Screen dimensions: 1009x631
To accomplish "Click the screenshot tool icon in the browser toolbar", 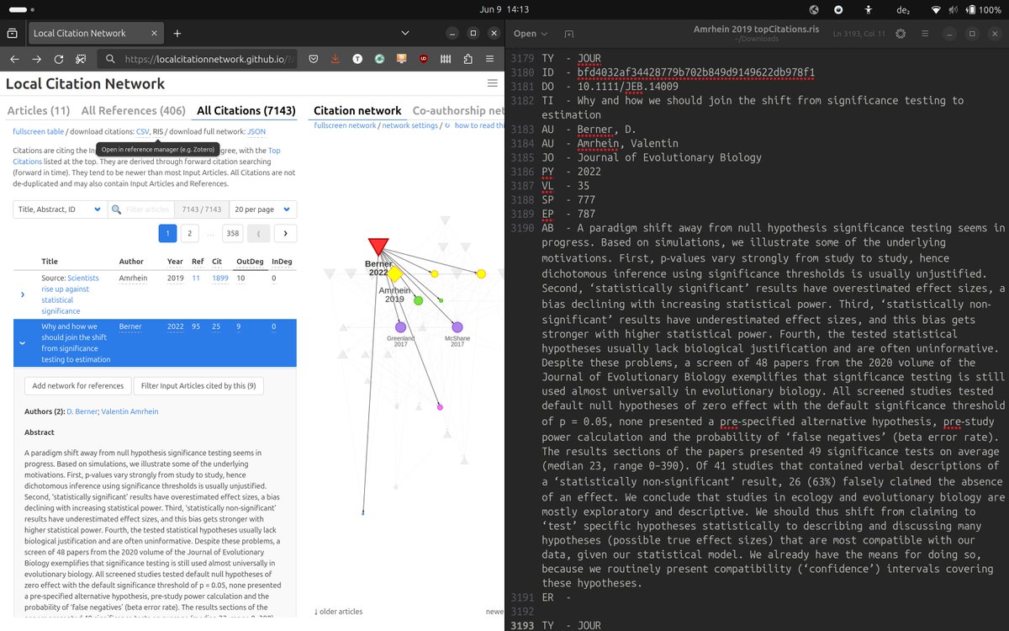I will (82, 60).
